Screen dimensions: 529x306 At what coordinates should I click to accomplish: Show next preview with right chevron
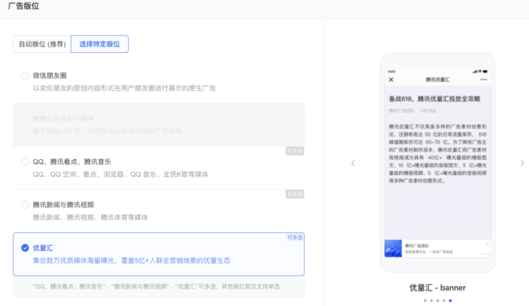click(522, 163)
